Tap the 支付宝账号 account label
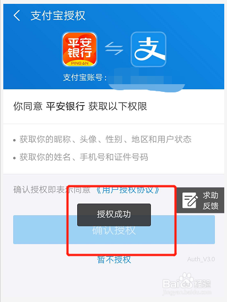227x302 pixels. click(x=85, y=78)
